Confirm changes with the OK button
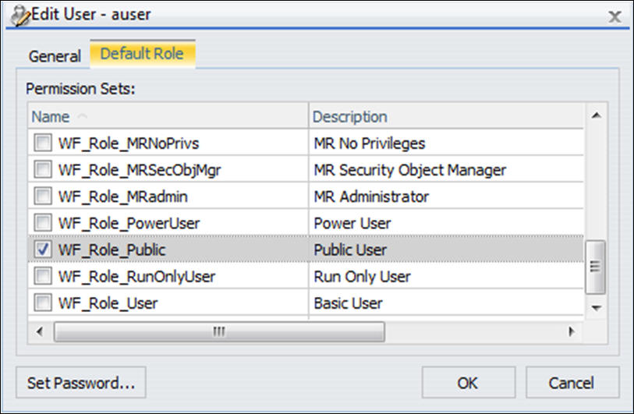 (x=468, y=383)
